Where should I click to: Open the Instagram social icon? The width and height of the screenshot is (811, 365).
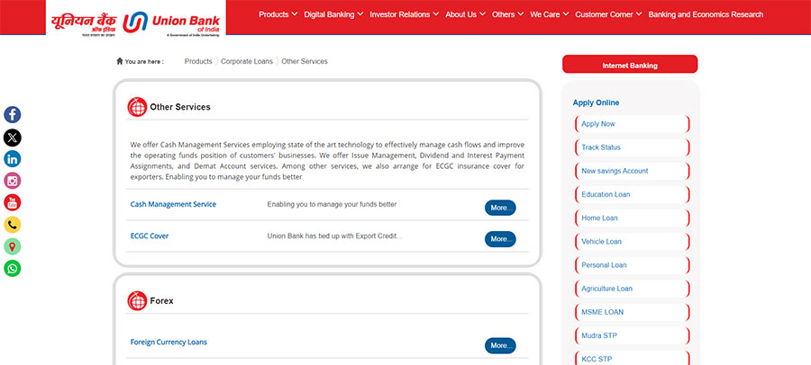click(13, 181)
